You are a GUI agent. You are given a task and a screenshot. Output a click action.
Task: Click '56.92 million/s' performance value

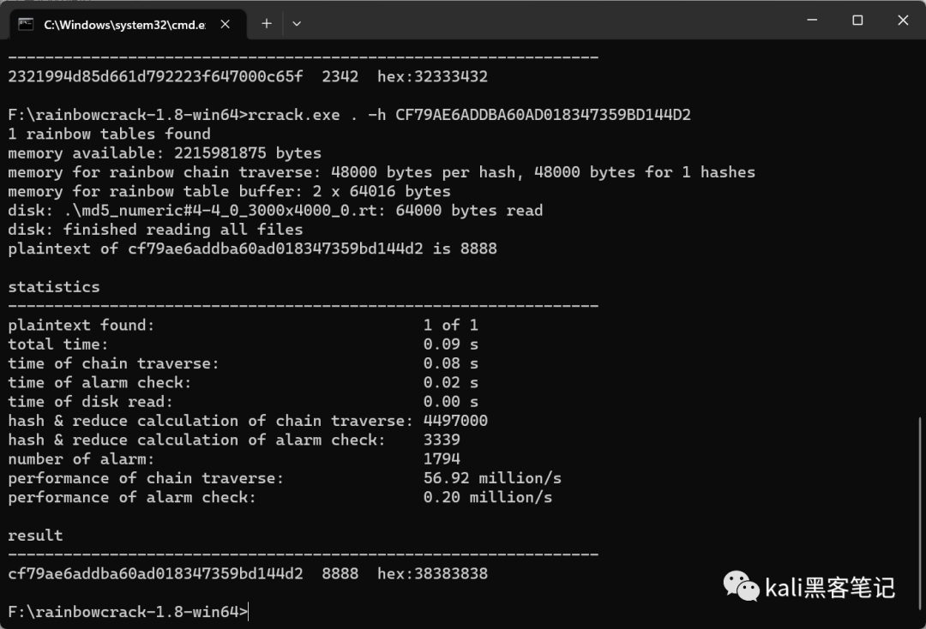(x=492, y=478)
